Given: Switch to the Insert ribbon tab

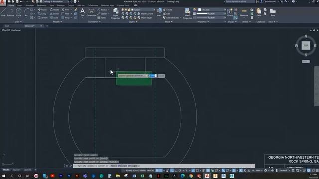Looking at the screenshot, I should [20, 5].
